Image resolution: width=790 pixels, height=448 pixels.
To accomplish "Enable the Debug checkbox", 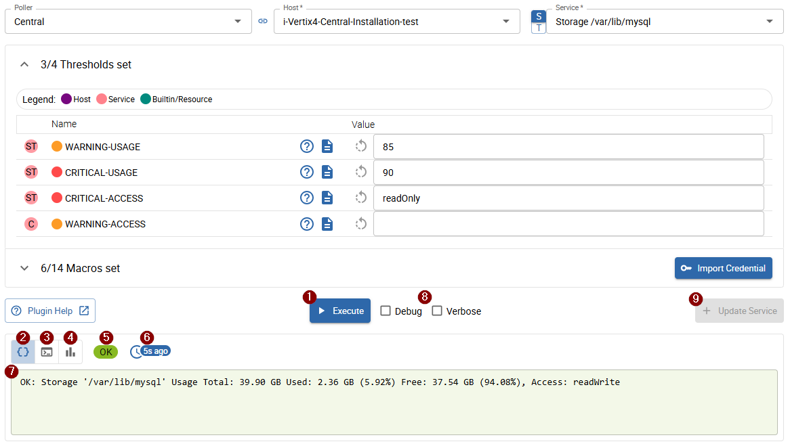I will click(x=386, y=311).
